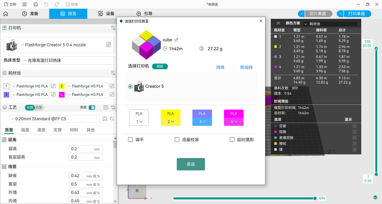Screen dimensions: 382x204
Task: Enable the 延时摄影 timelapse checkbox
Action: click(232, 140)
